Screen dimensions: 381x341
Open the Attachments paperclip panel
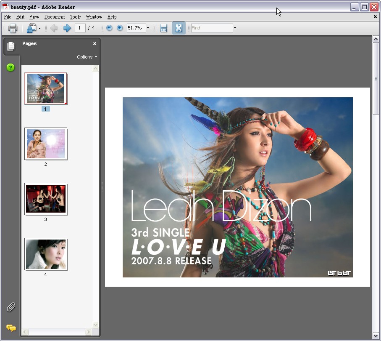[x=11, y=307]
